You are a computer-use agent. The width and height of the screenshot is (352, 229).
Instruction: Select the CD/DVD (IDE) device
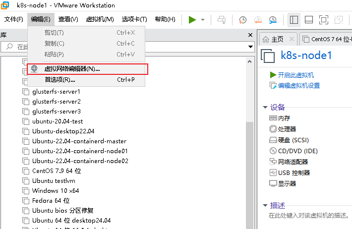[x=293, y=151]
